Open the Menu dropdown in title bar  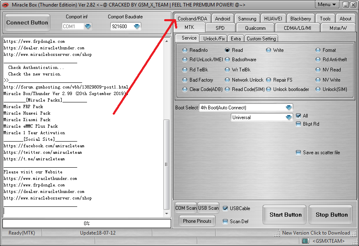click(327, 4)
